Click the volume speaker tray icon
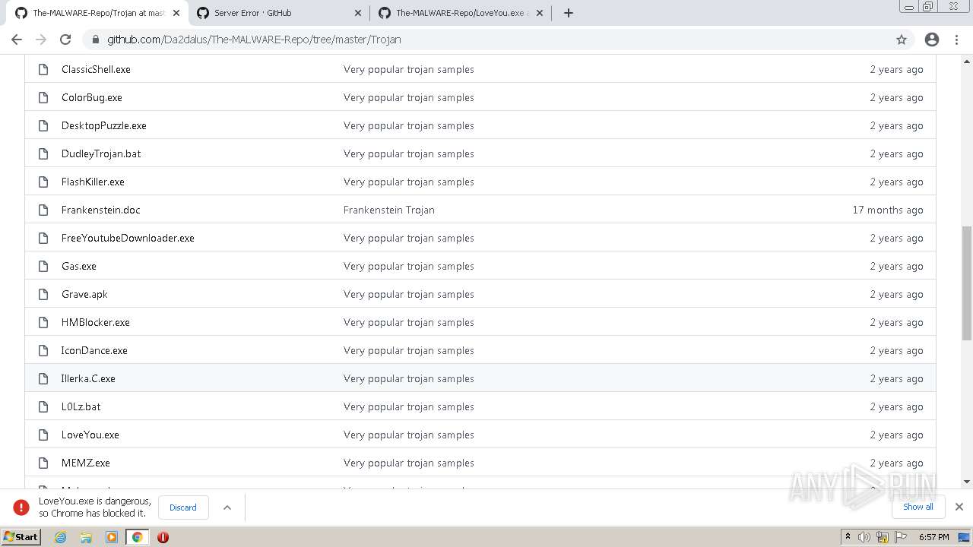Image resolution: width=973 pixels, height=547 pixels. coord(864,537)
